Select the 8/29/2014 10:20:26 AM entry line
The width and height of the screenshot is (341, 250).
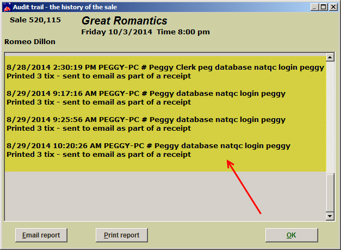(148, 146)
